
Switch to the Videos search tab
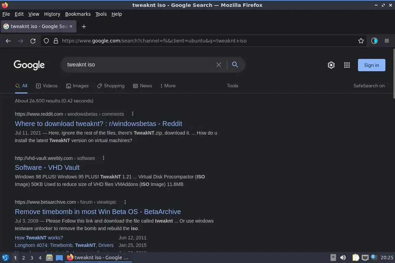[x=47, y=86]
